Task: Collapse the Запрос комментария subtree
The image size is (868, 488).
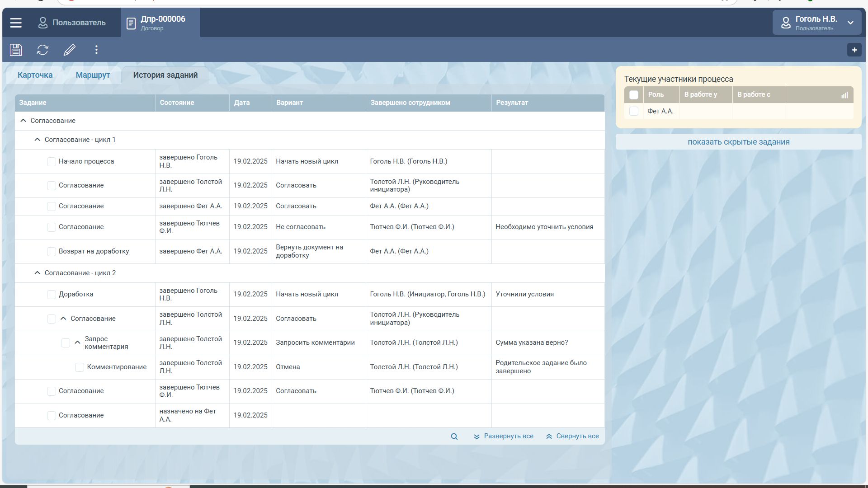Action: pos(77,343)
